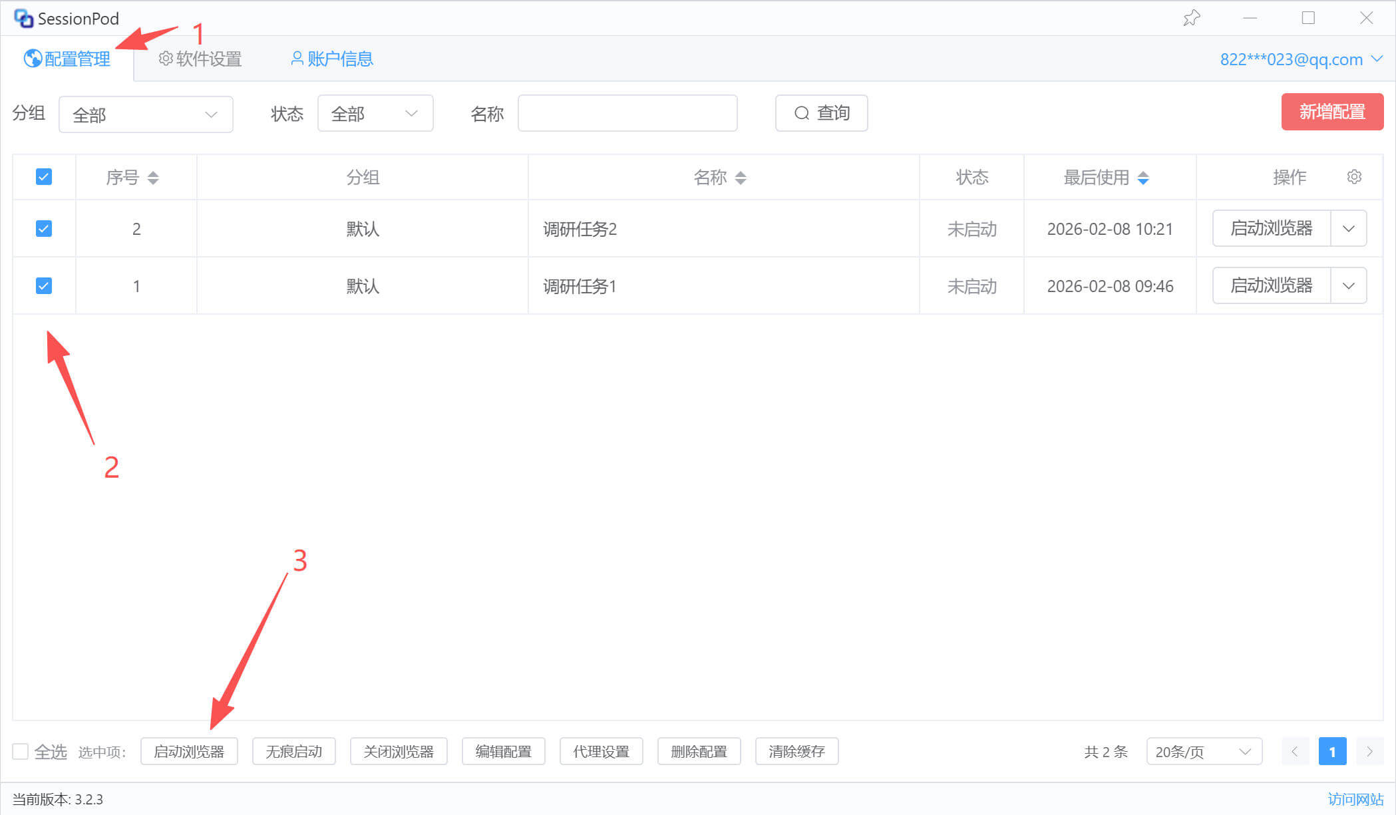Viewport: 1396px width, 815px height.
Task: Open the 分组 dropdown
Action: point(146,114)
